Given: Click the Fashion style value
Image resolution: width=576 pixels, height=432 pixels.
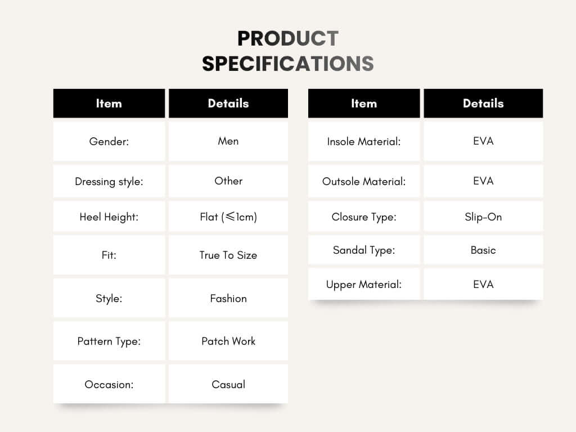Looking at the screenshot, I should coord(228,299).
